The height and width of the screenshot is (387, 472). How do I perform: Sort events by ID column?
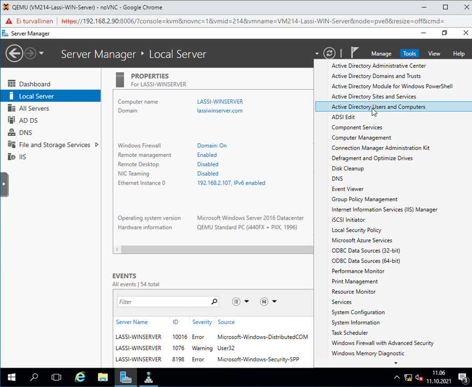click(175, 322)
